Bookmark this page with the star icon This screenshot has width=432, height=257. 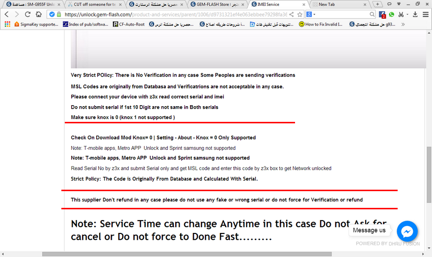(x=300, y=14)
